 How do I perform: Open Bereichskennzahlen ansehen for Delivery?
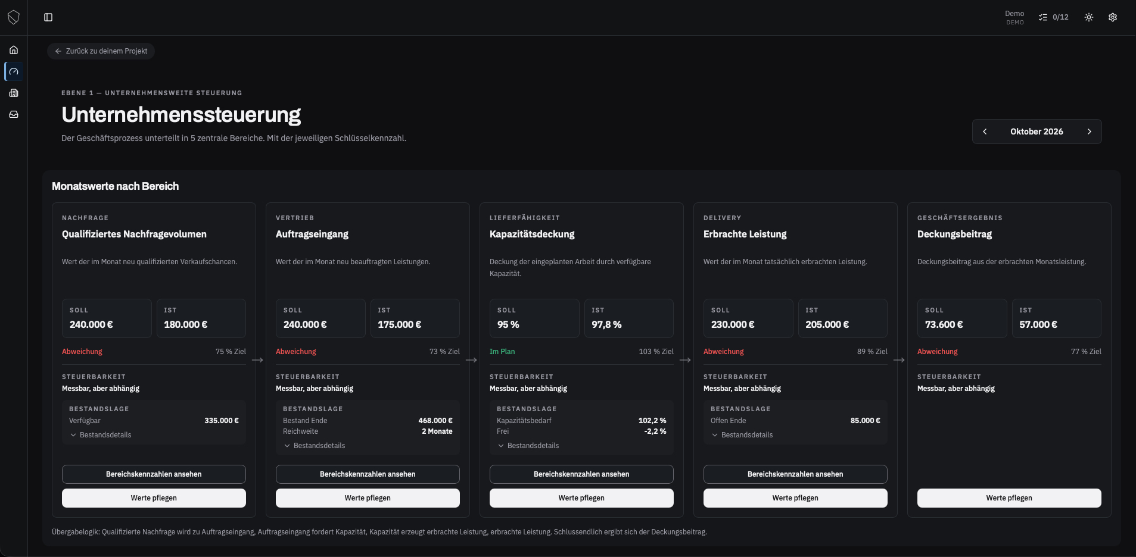(x=795, y=474)
